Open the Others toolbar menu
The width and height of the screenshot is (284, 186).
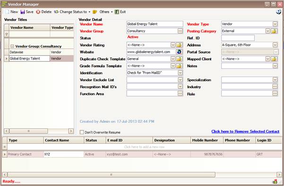103,12
